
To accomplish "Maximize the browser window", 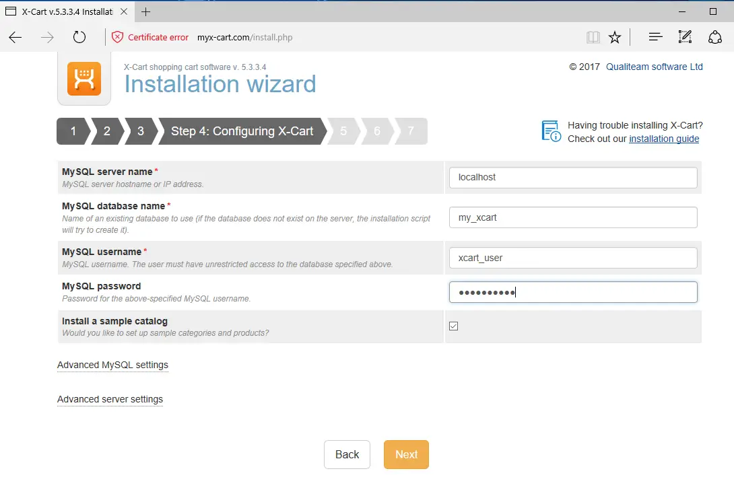I will pyautogui.click(x=713, y=11).
